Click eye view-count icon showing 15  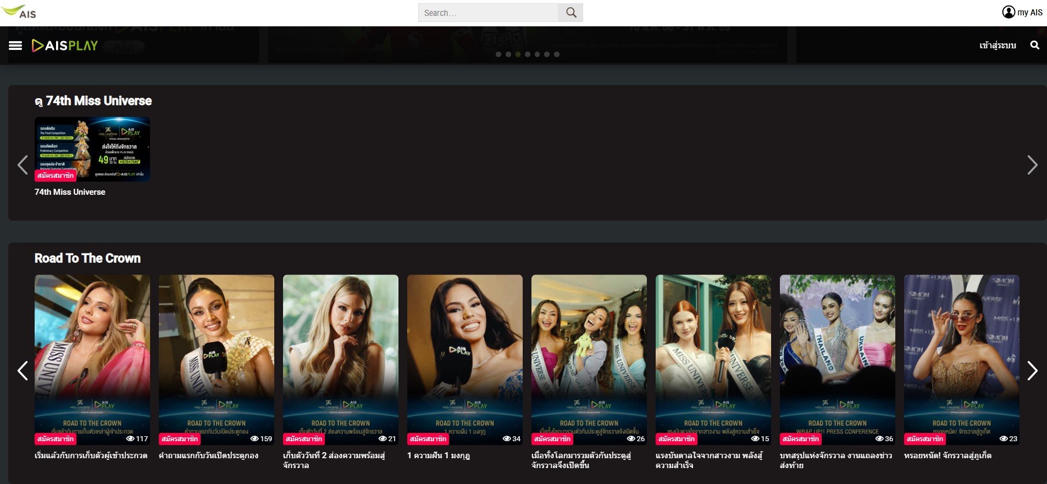pos(755,439)
